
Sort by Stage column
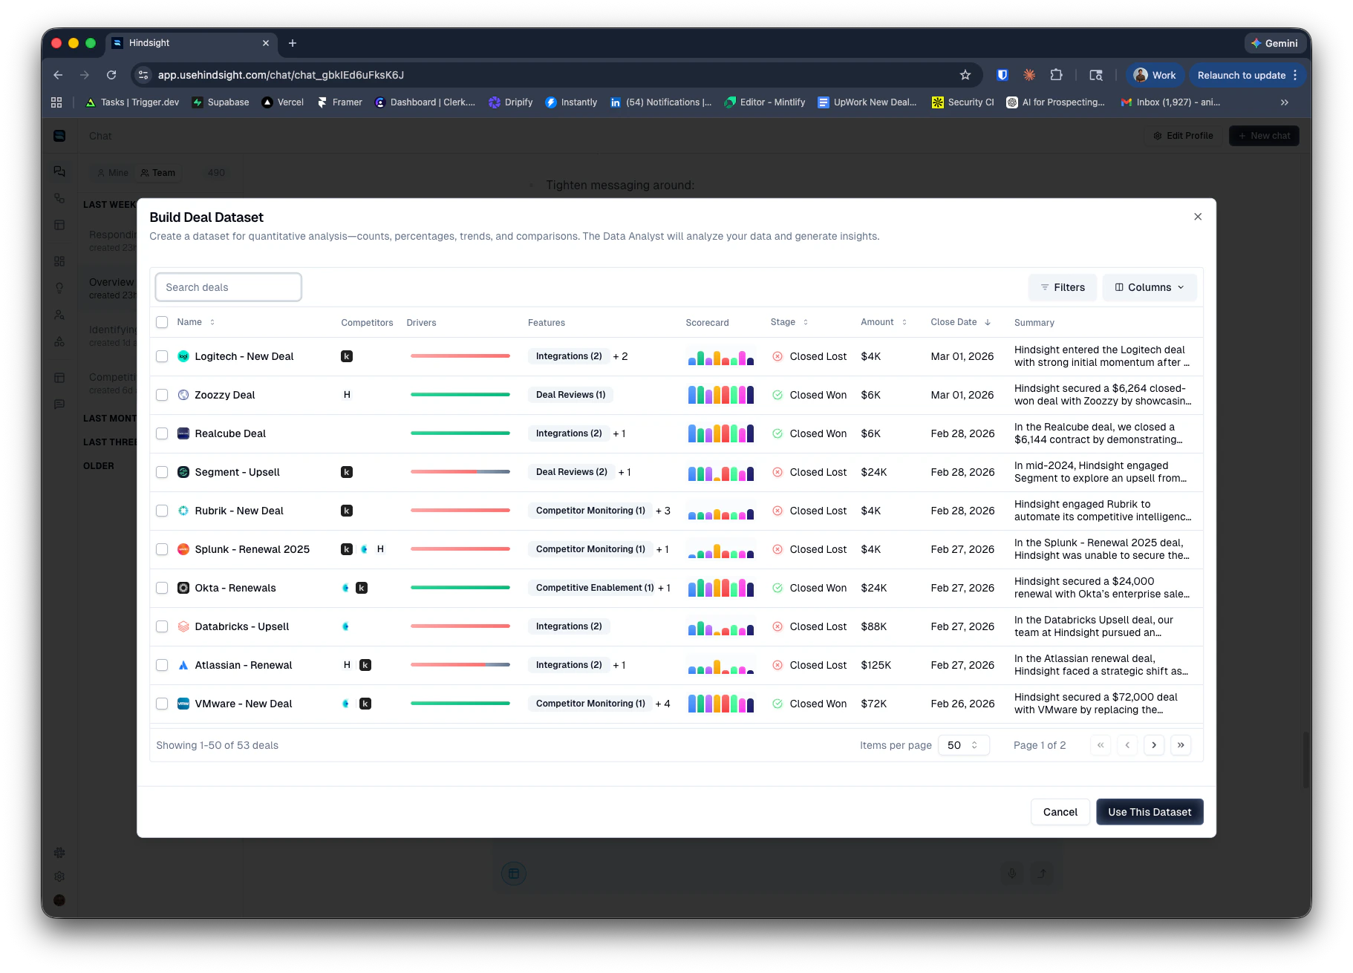pyautogui.click(x=789, y=322)
